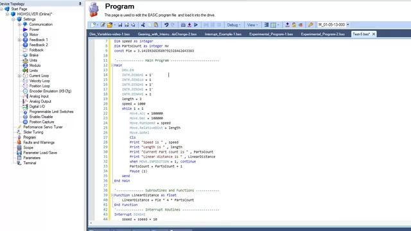Click code line 'speed = 1000'
Image resolution: width=411 pixels, height=231 pixels.
[134, 104]
